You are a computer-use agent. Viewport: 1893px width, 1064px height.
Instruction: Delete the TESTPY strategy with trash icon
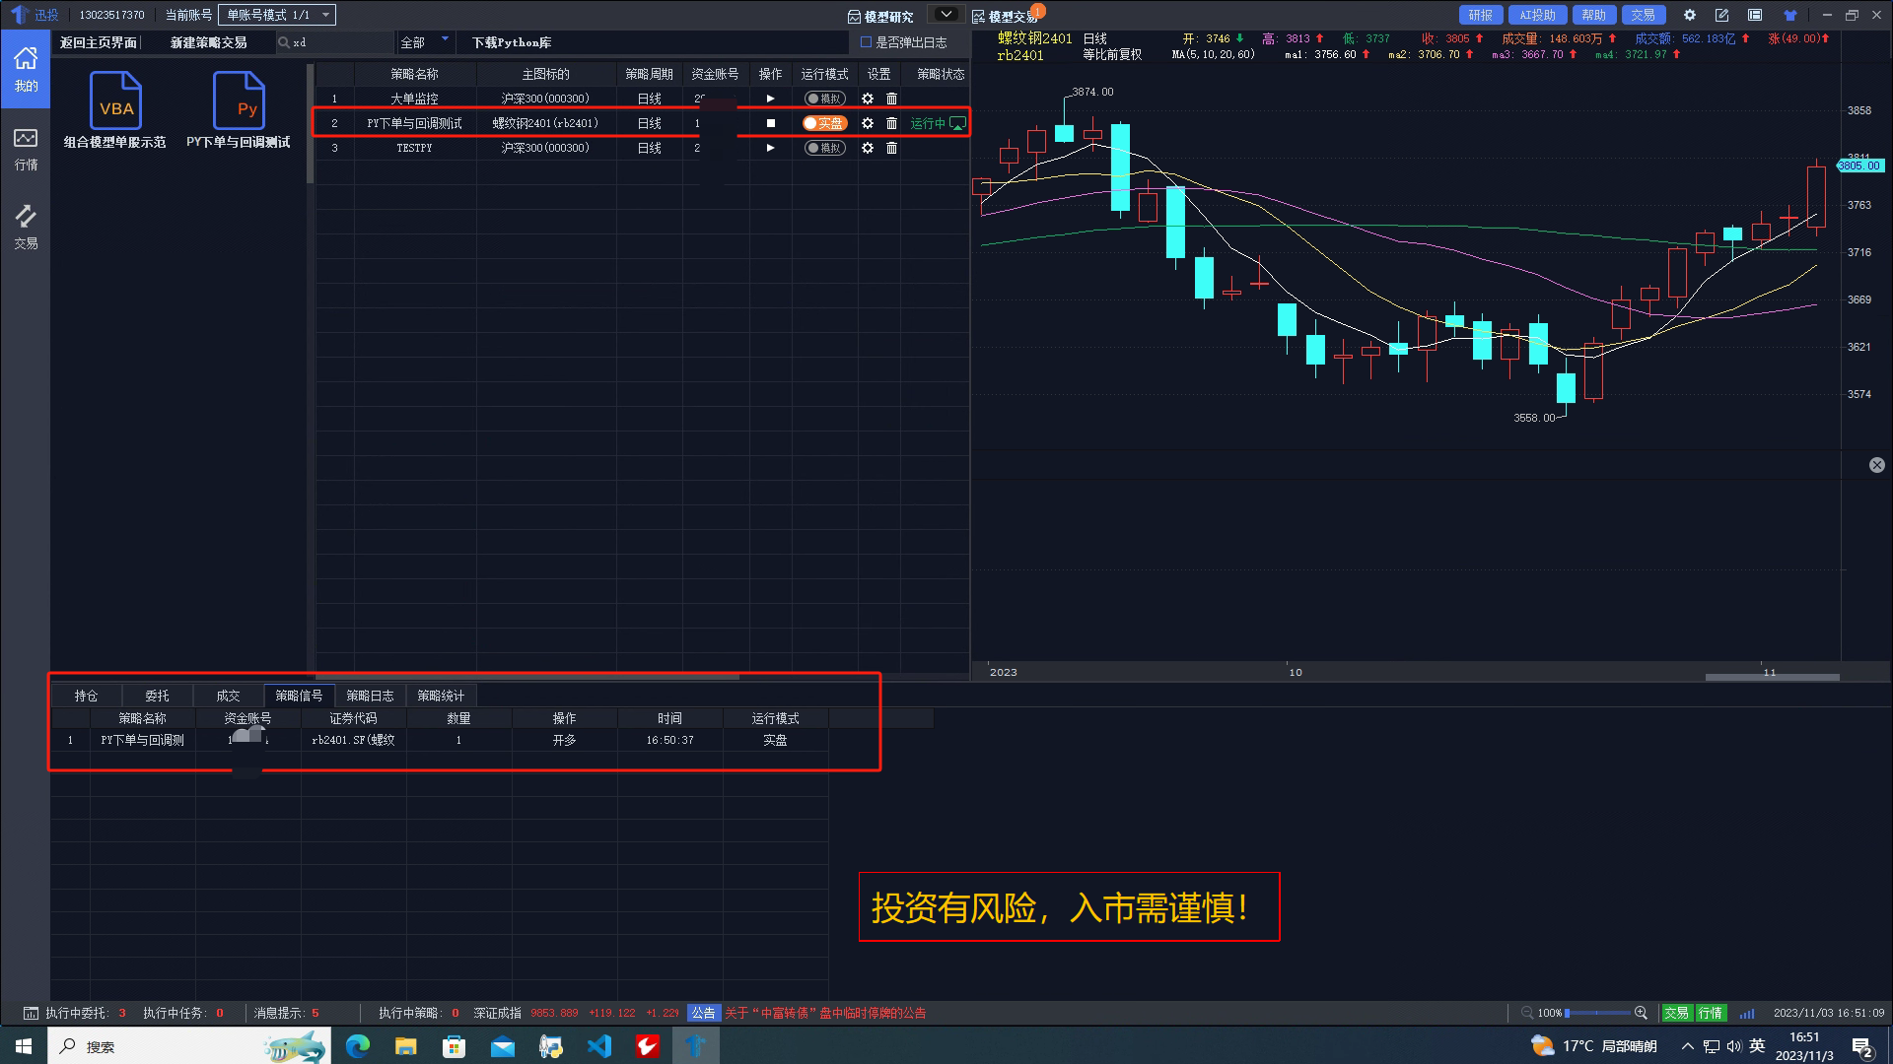(x=891, y=148)
